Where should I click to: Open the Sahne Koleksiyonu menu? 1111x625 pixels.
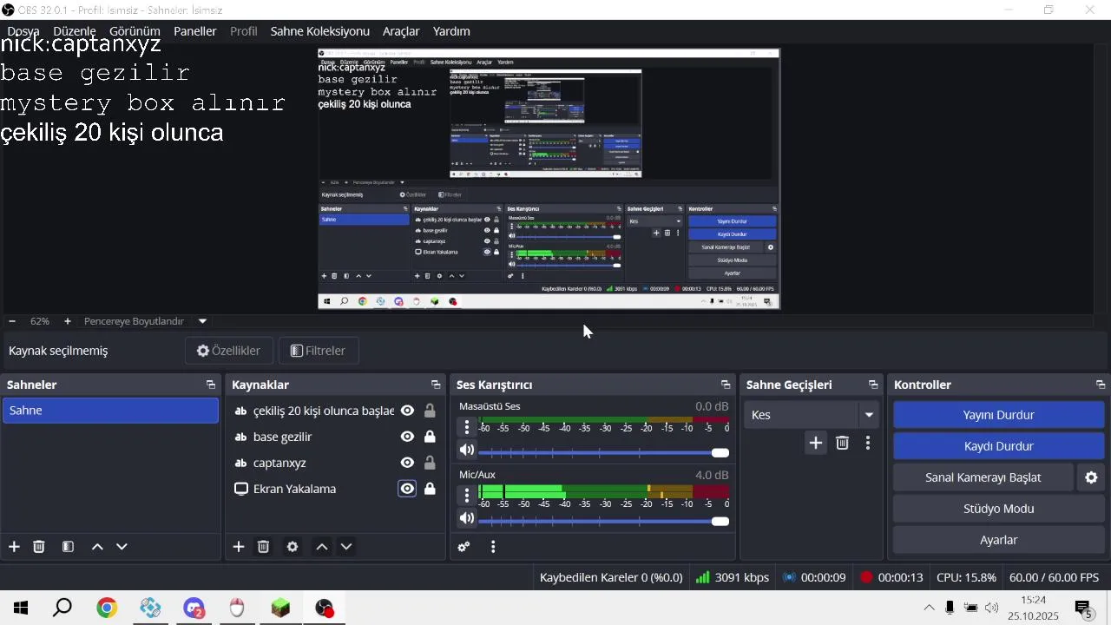pos(320,31)
